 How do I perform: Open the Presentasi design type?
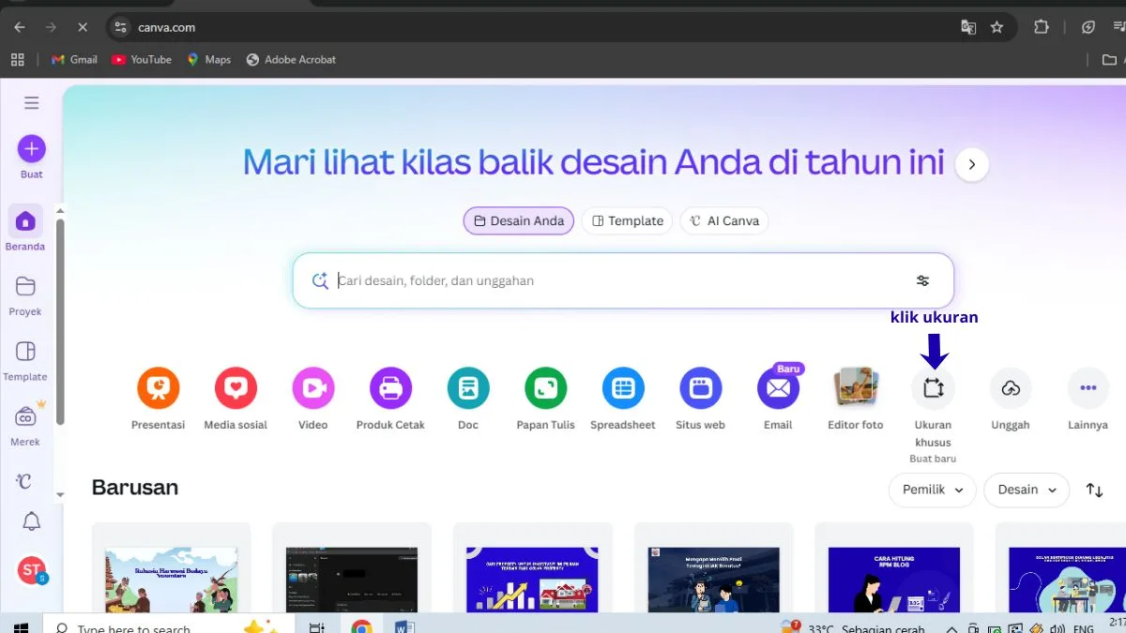pyautogui.click(x=158, y=388)
